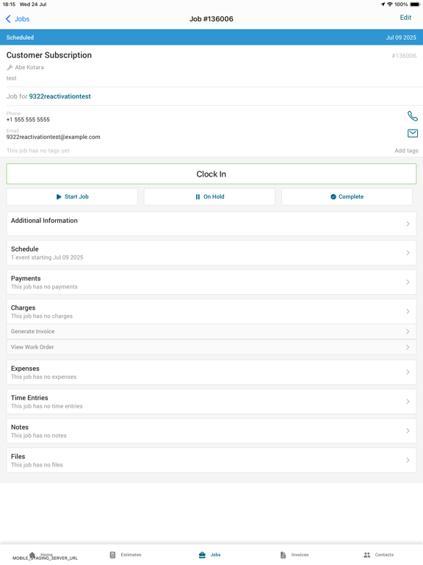Tap the Wi-Fi indicator in status bar
423x565 pixels.
pos(389,4)
